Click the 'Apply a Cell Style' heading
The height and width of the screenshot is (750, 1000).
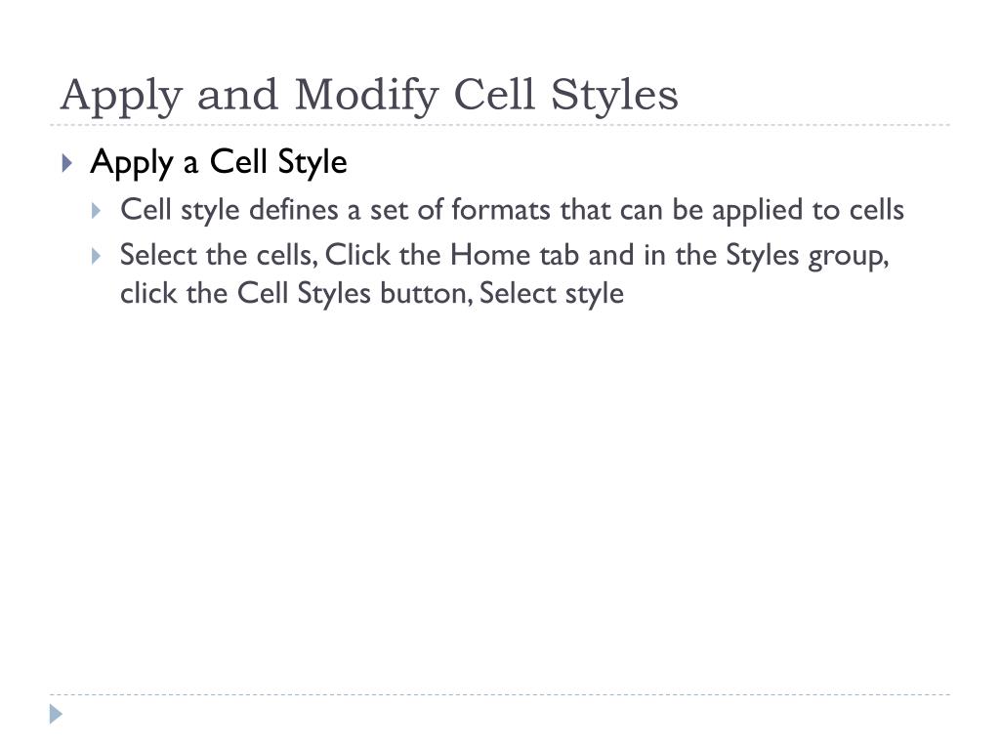pyautogui.click(x=219, y=162)
